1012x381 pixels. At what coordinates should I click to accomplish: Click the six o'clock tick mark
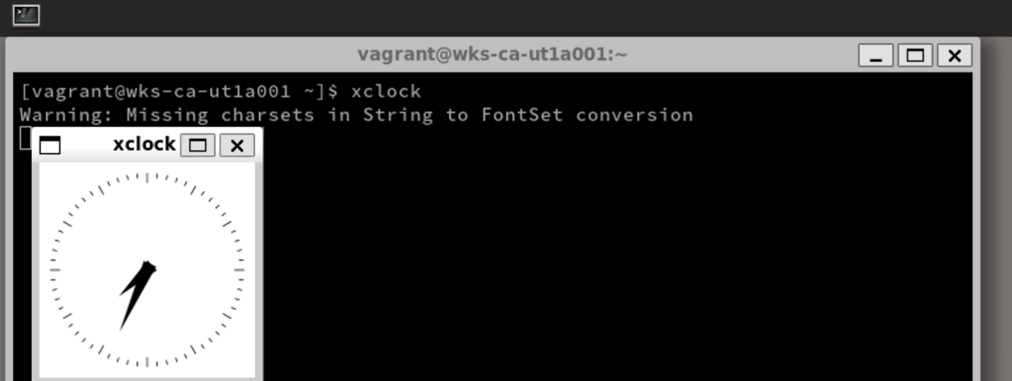tap(147, 363)
